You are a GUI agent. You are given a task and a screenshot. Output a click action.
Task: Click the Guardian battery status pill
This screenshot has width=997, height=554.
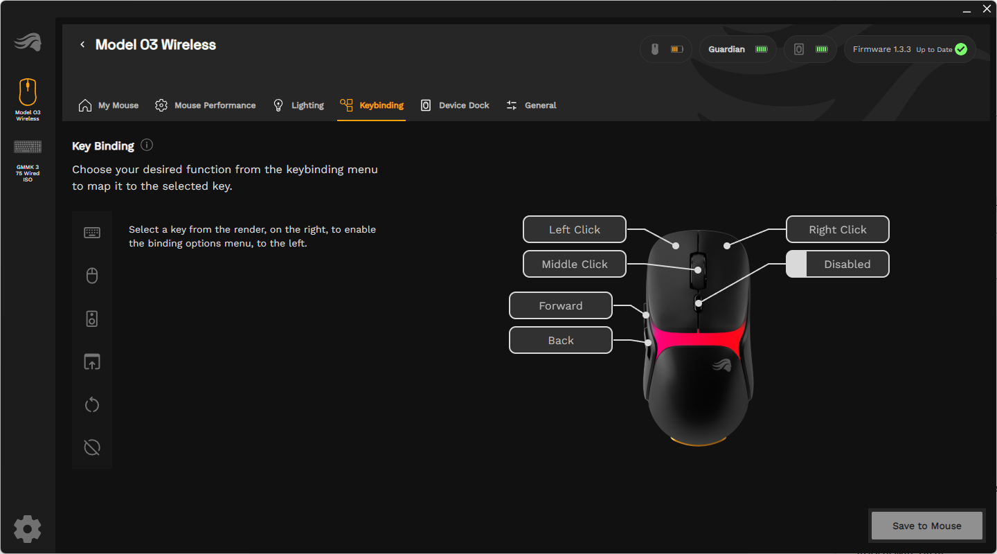pyautogui.click(x=738, y=50)
